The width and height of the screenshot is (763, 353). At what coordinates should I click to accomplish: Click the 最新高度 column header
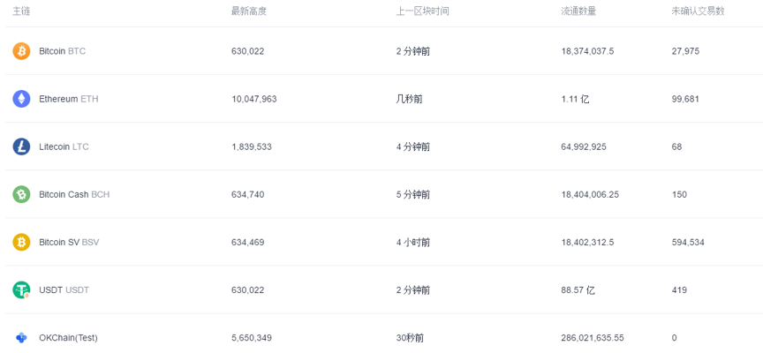pyautogui.click(x=248, y=11)
